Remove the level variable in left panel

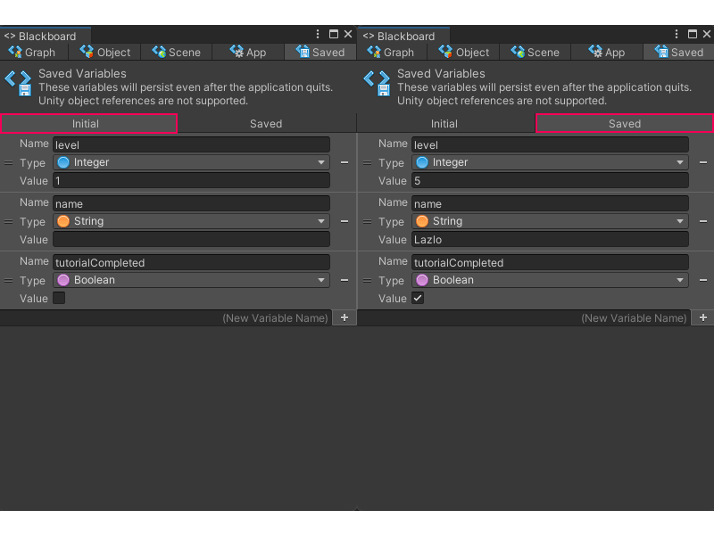(x=345, y=162)
